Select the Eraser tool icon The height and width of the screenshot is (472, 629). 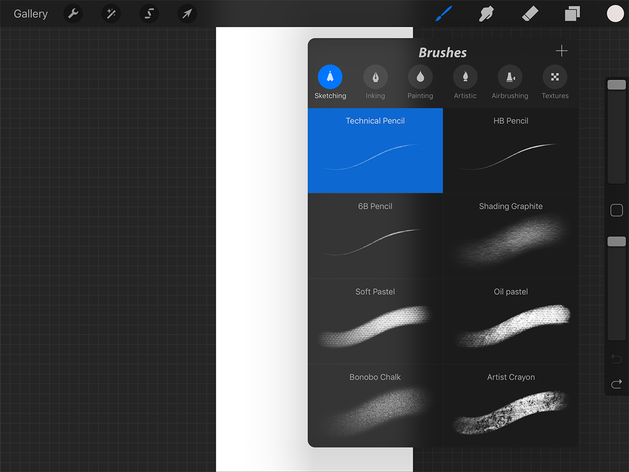(530, 14)
